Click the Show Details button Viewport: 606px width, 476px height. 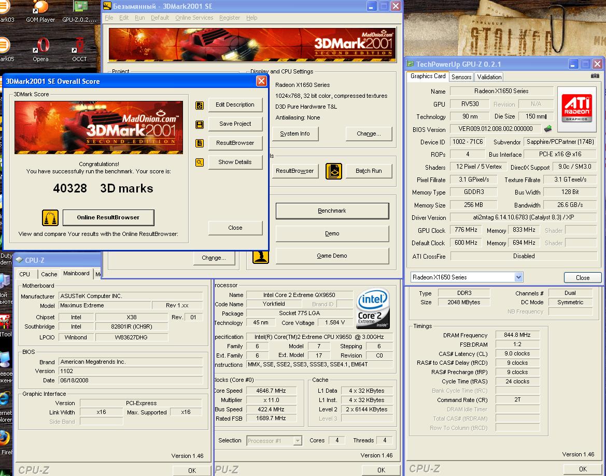tap(235, 162)
